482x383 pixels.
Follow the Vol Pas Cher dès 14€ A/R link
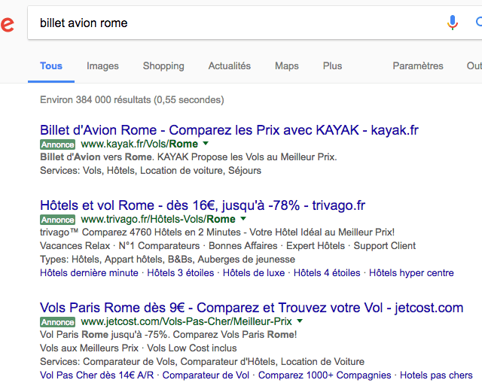point(97,375)
